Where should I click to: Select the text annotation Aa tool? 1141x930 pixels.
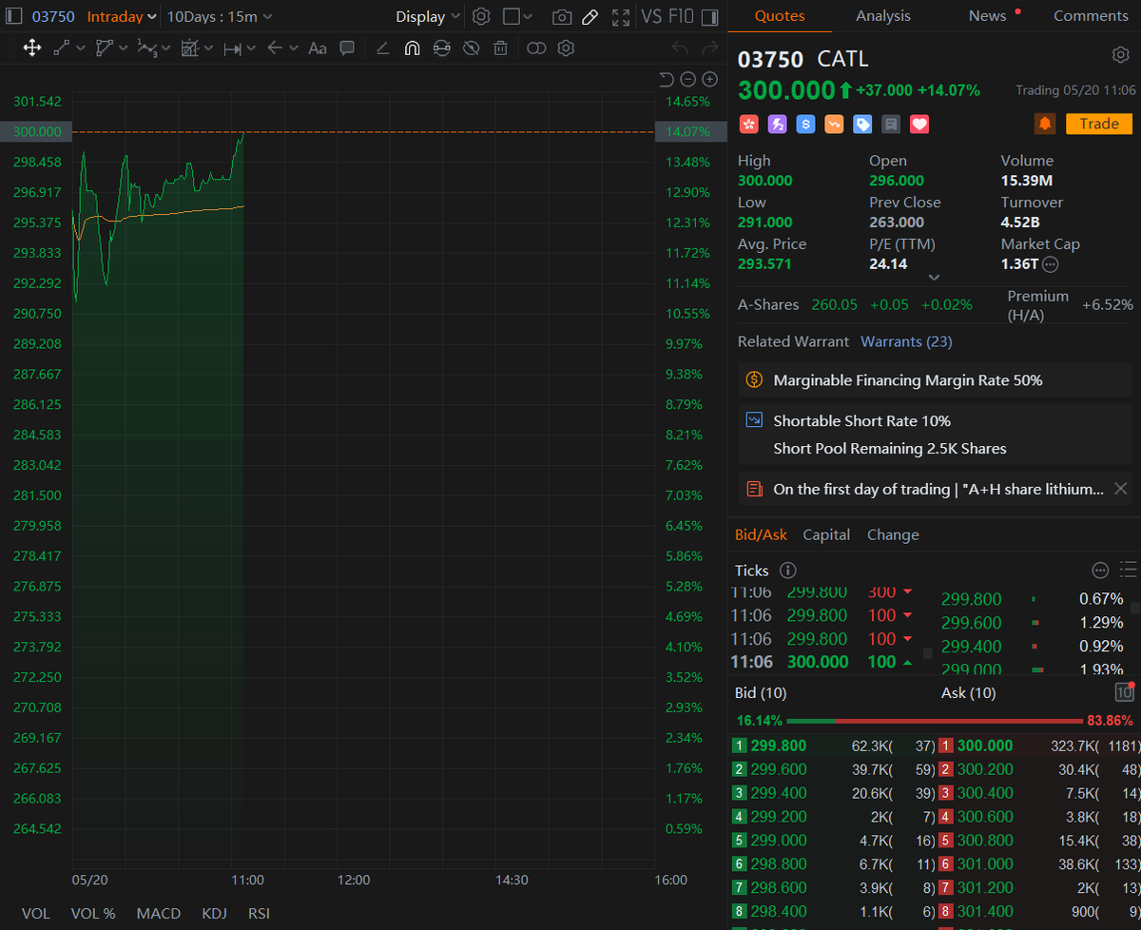pyautogui.click(x=318, y=48)
